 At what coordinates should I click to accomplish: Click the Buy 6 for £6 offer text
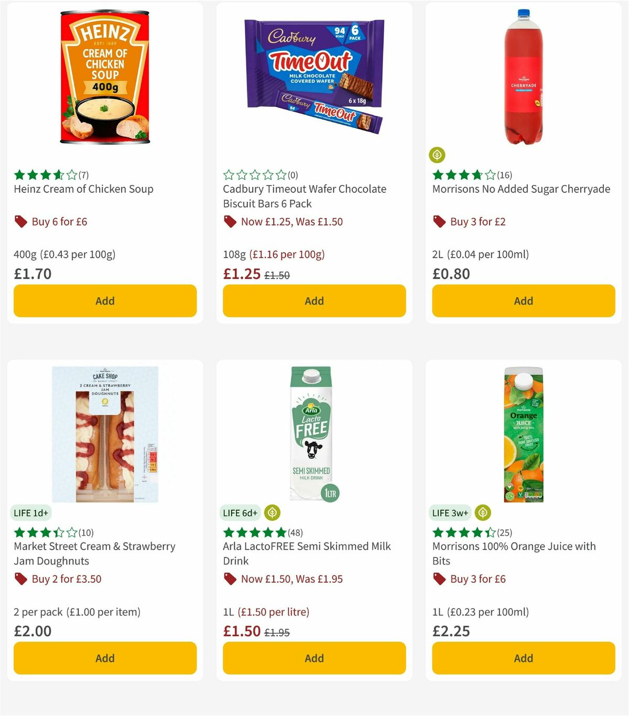[59, 222]
